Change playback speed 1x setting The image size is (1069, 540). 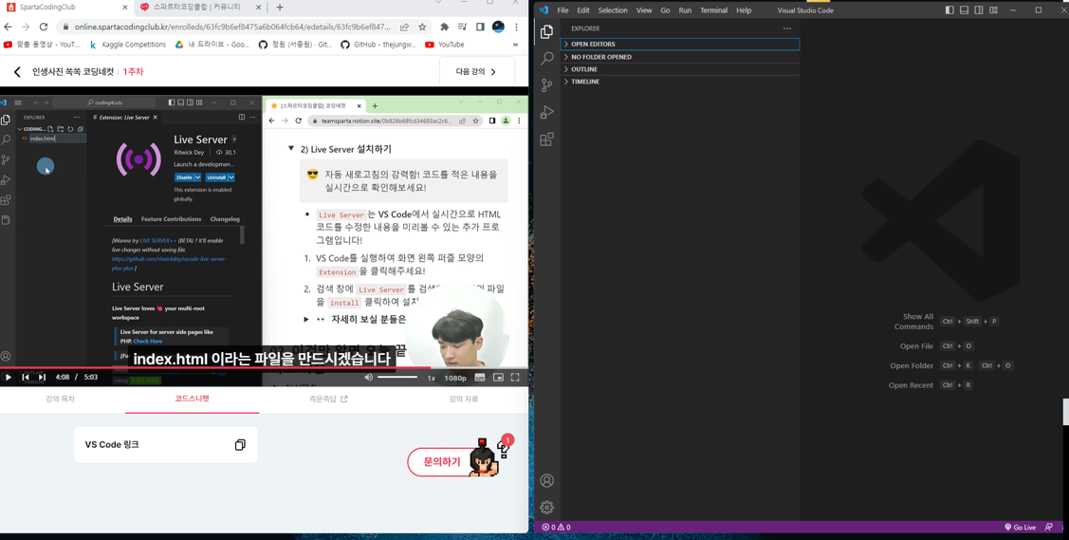(x=431, y=378)
